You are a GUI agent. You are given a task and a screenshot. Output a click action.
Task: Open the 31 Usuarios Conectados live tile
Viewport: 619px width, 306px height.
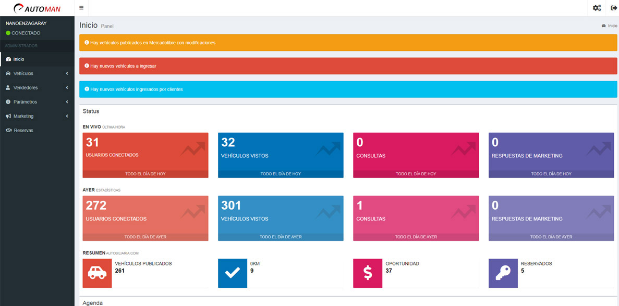(145, 155)
